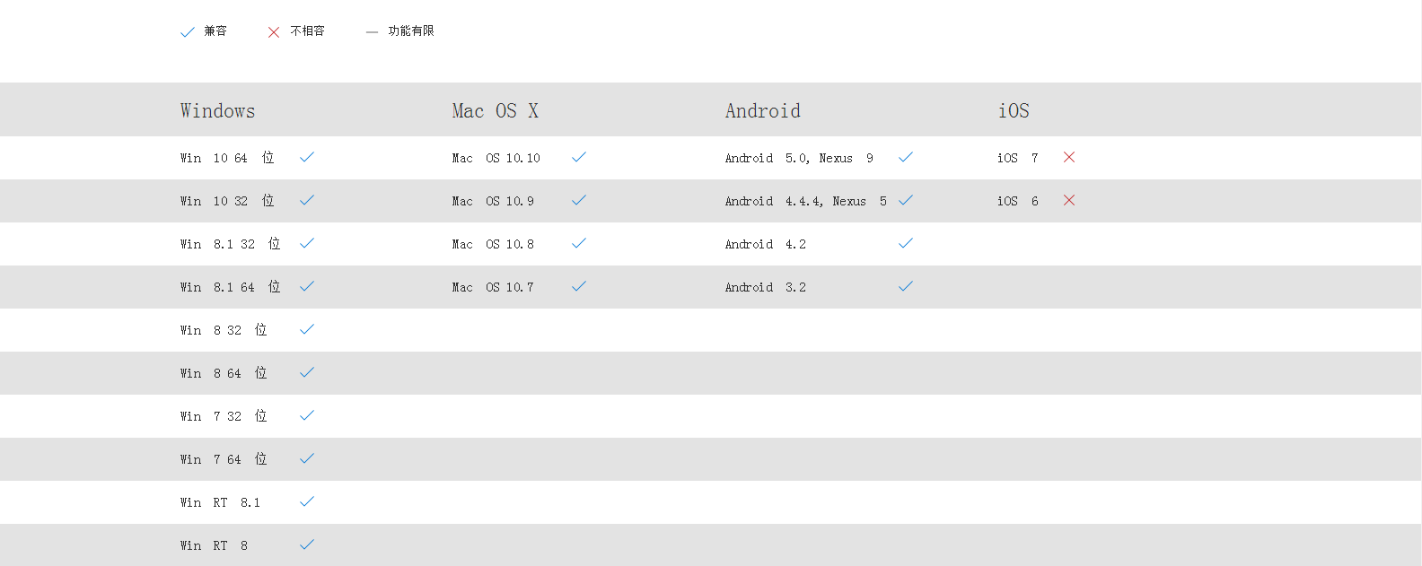Click the checkmark beside Android 3.2
This screenshot has height=566, width=1422.
tap(906, 286)
